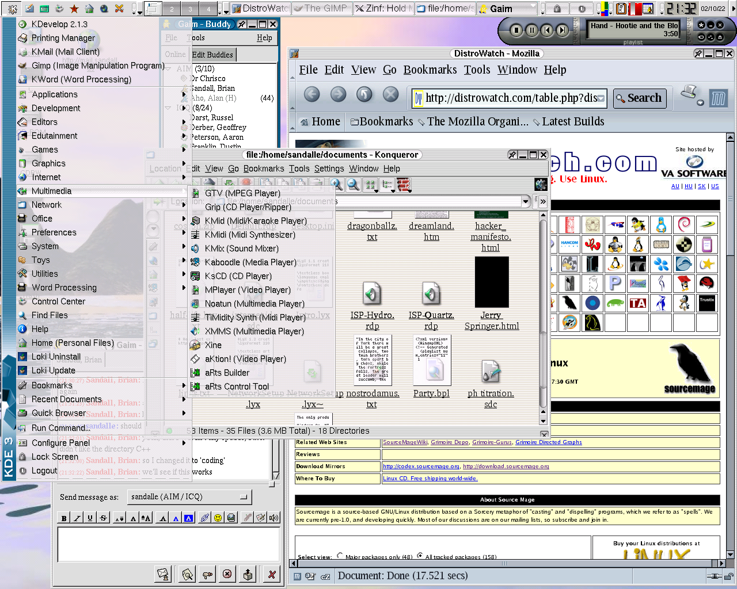Open Konqueror location bar dropdown arrow
Viewport: 737px width, 589px height.
click(525, 201)
